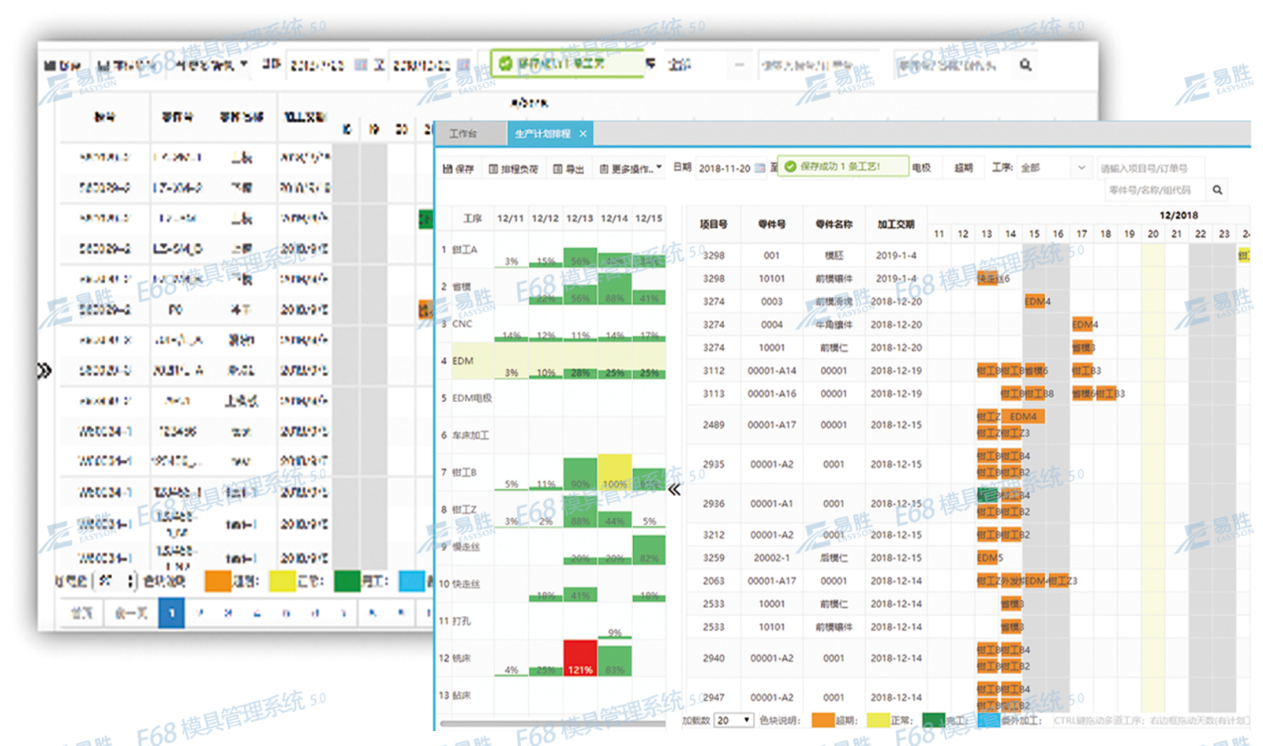Click the 零件号 column header in front window
The image size is (1263, 746).
[772, 225]
